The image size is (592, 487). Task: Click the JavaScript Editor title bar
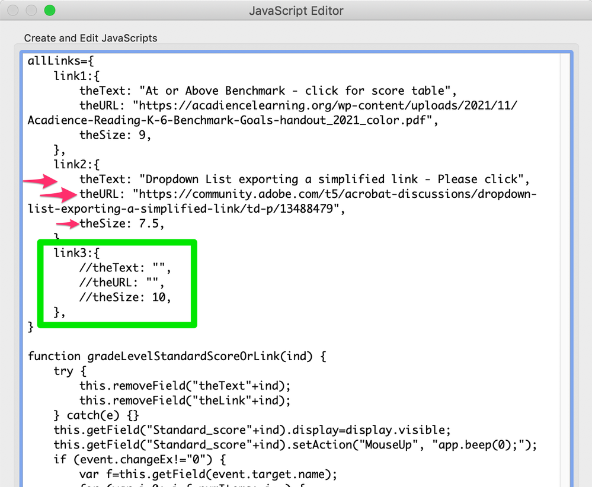point(296,10)
